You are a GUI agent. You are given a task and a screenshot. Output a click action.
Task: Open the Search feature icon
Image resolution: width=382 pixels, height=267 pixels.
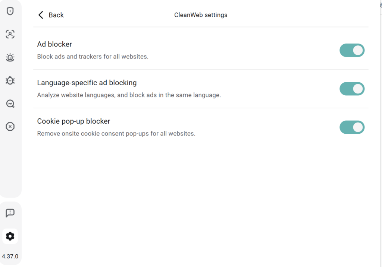tap(10, 104)
